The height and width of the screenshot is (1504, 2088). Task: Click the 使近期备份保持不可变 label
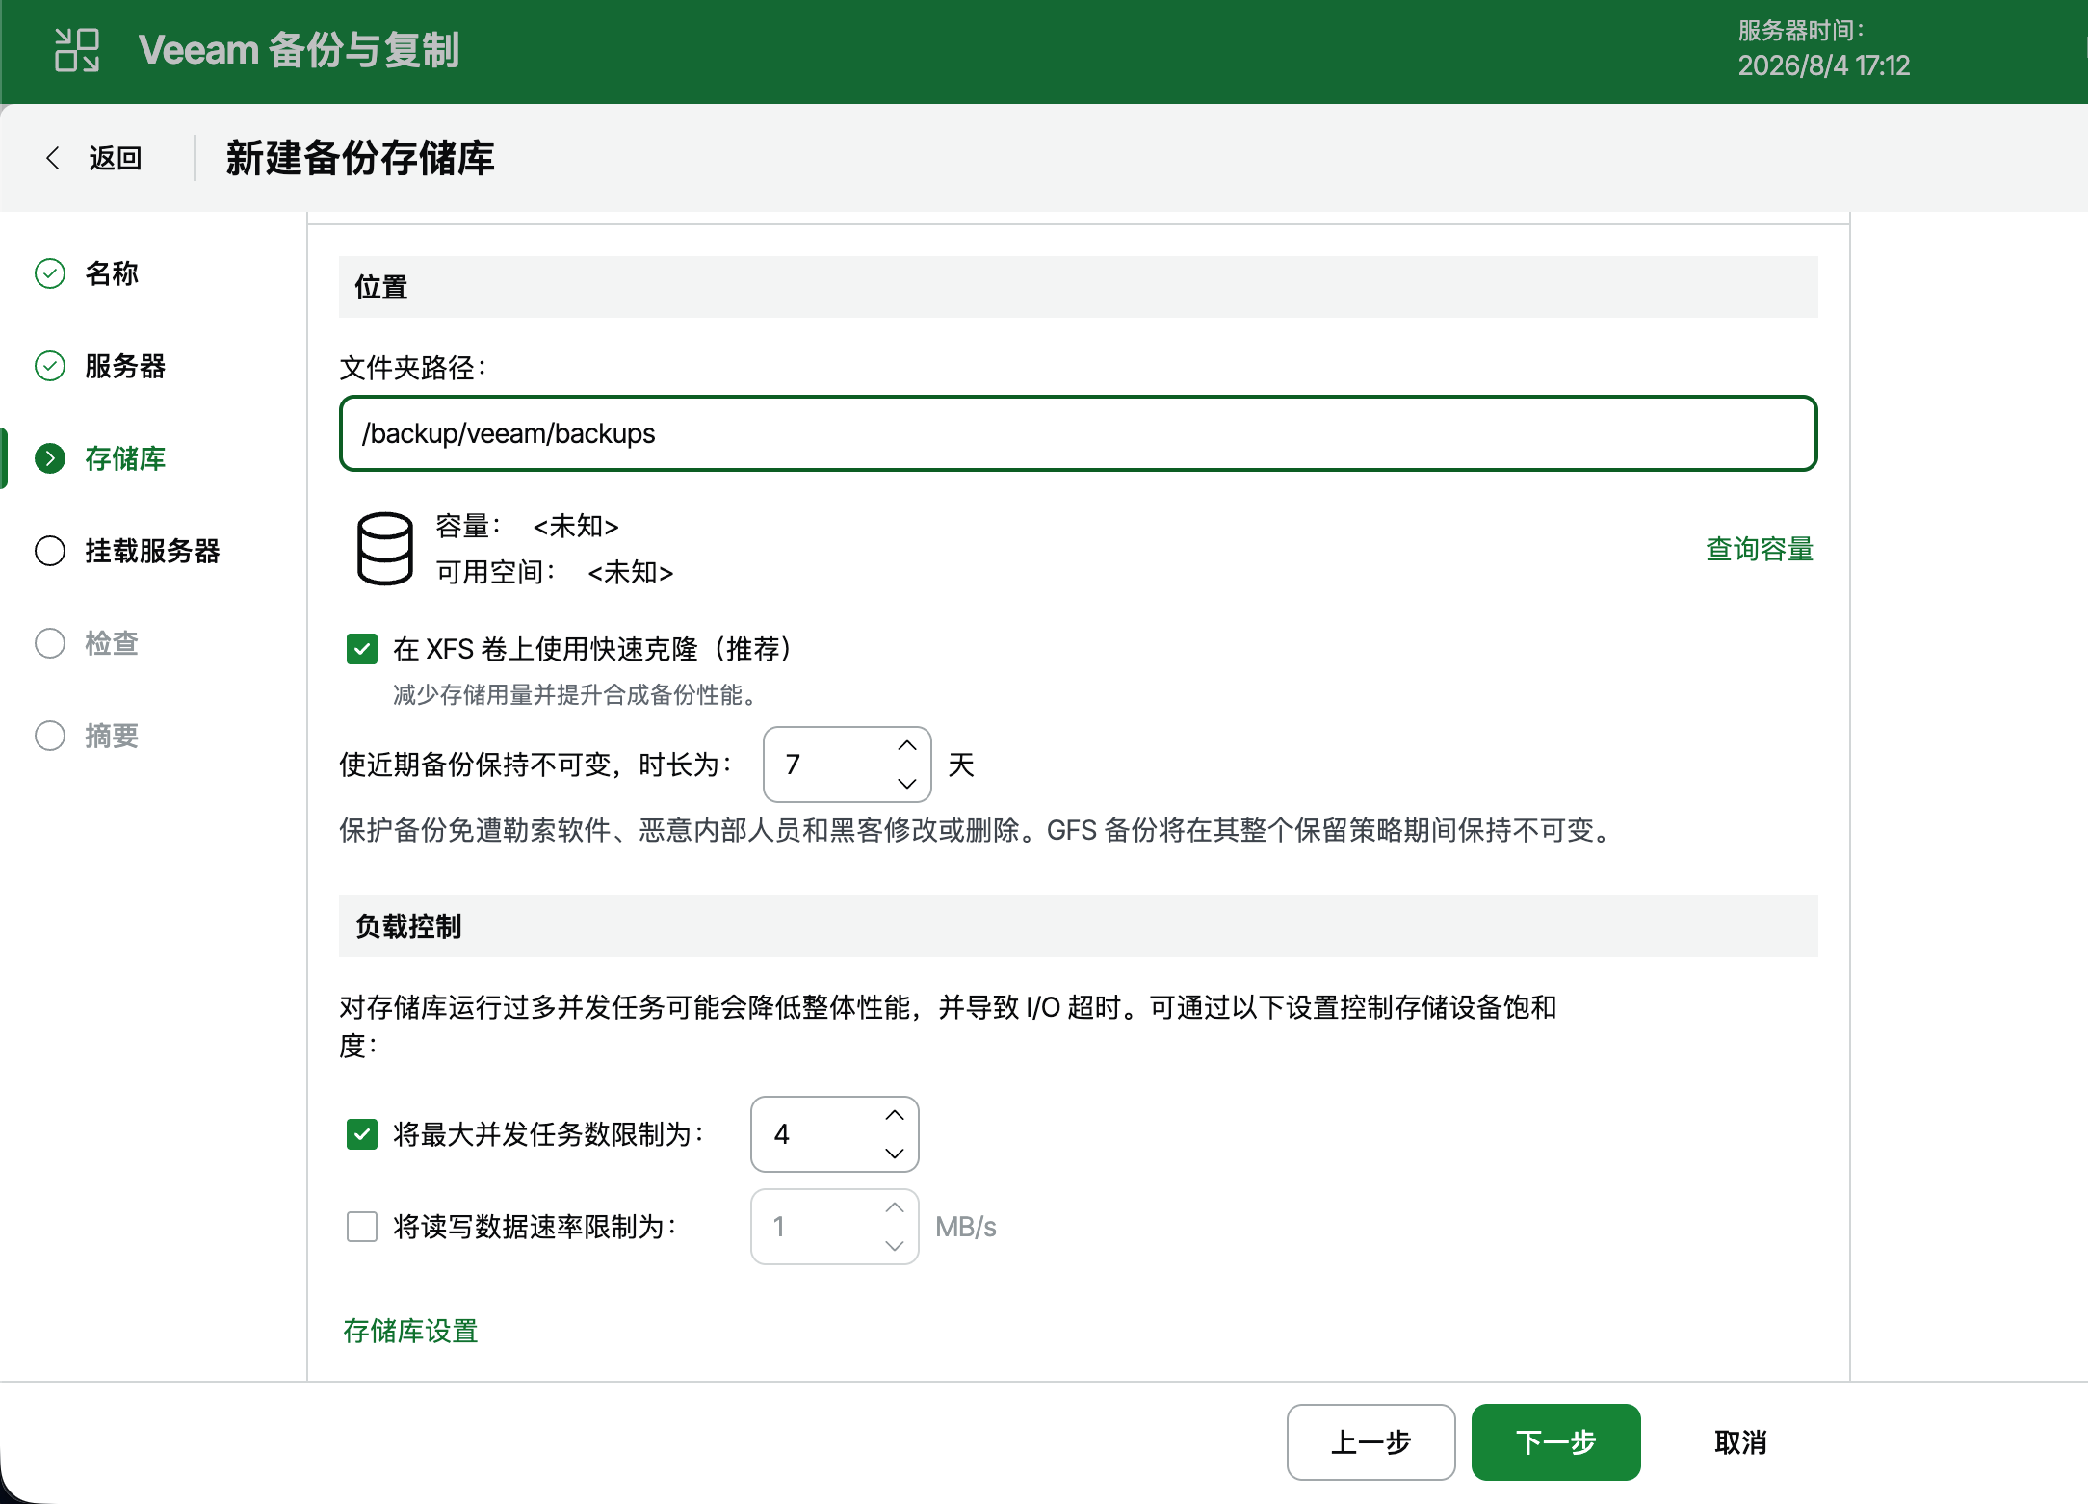535,765
